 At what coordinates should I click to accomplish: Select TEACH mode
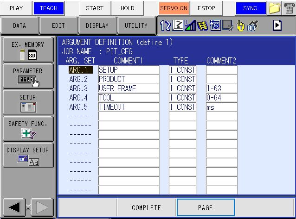pos(49,8)
